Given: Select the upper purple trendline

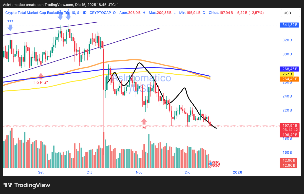Looking at the screenshot, I should pos(51,28).
